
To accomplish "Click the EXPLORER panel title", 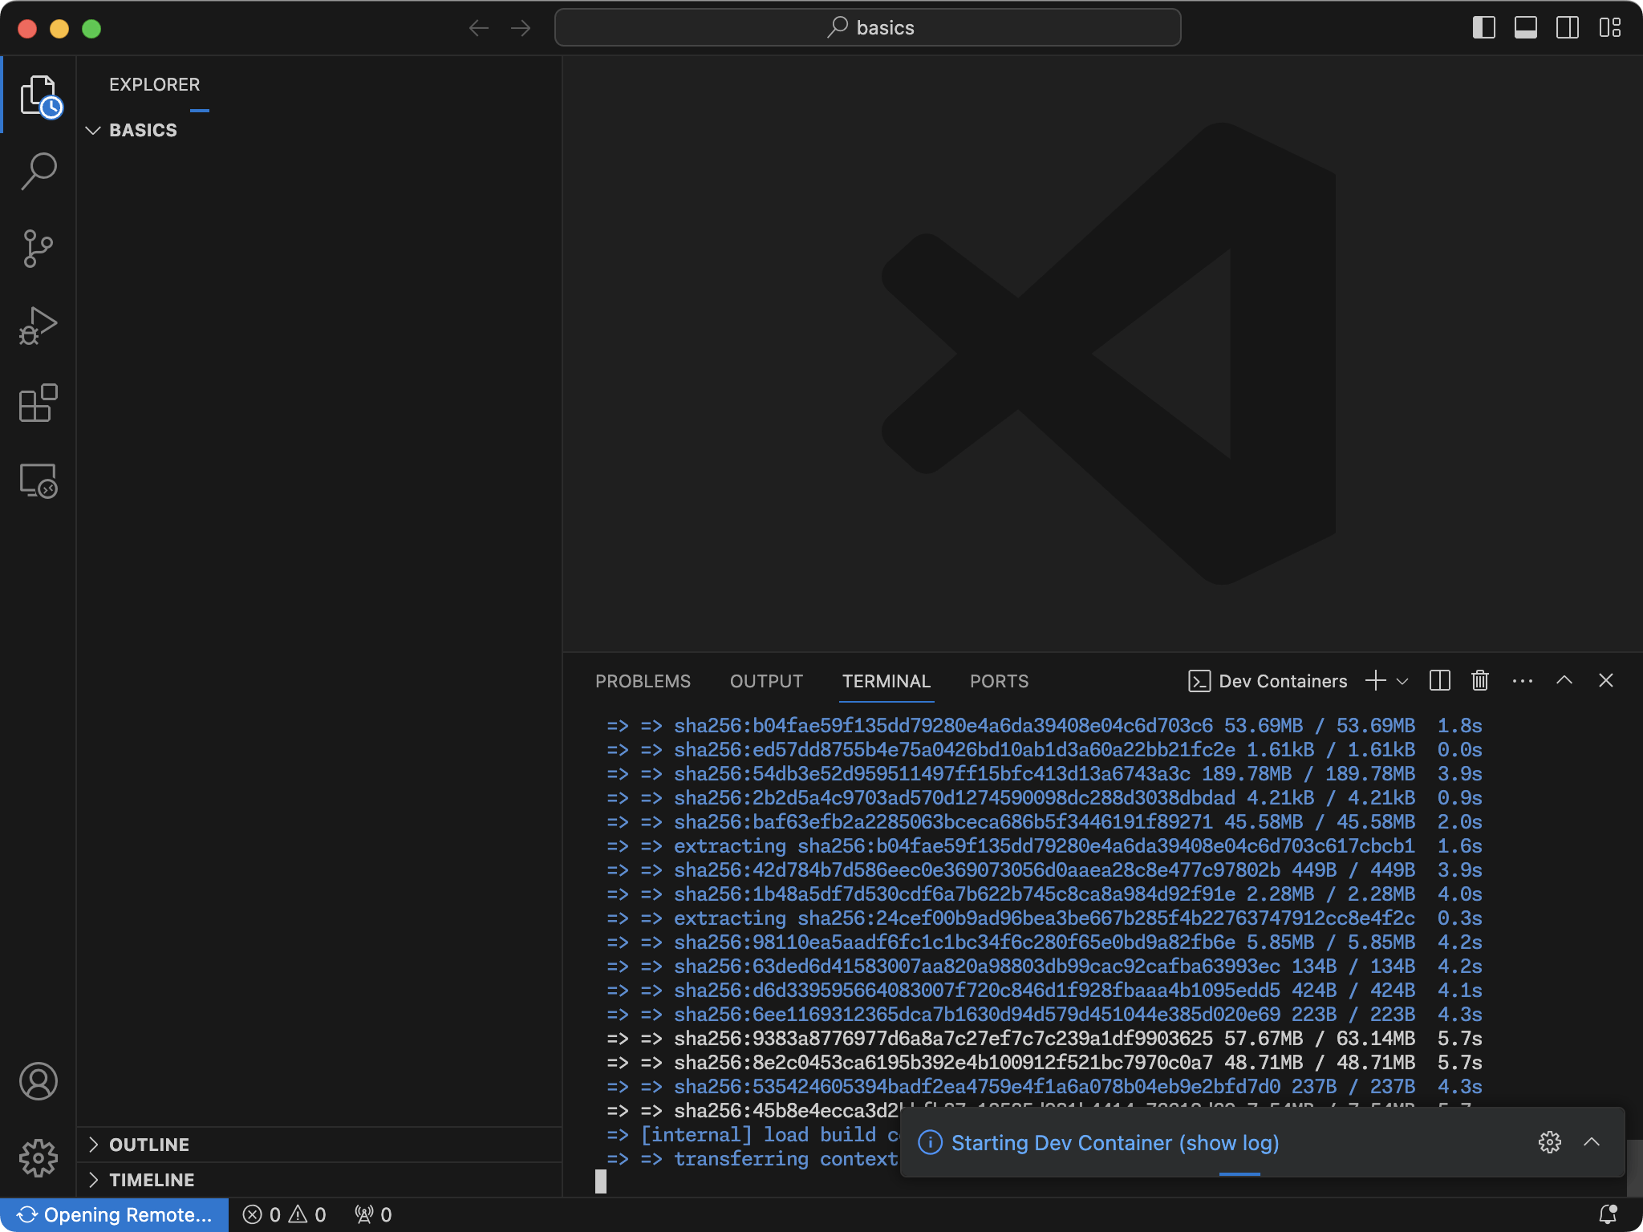I will click(155, 84).
